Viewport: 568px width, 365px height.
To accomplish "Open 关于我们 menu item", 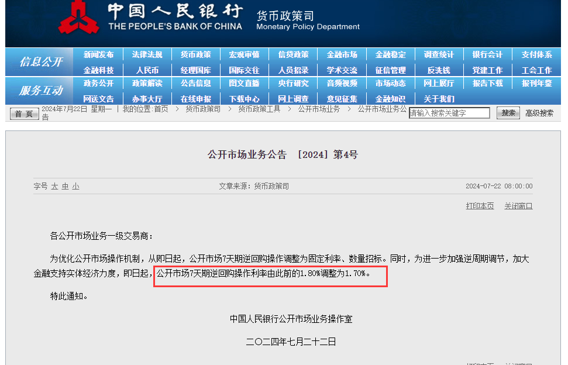I will 439,99.
